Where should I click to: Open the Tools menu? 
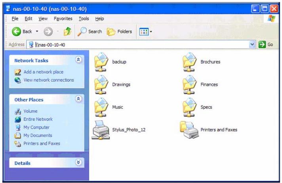84,19
